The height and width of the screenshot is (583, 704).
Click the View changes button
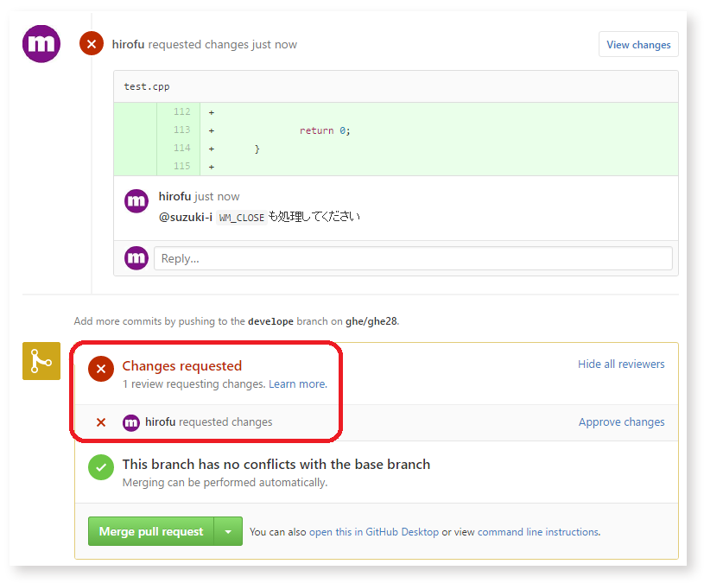point(637,45)
